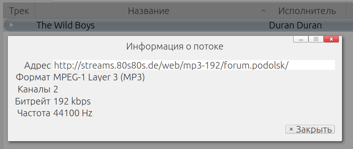Click the MPEG-1 Layer 3 (MP3) format value
The height and width of the screenshot is (149, 353).
(x=99, y=77)
